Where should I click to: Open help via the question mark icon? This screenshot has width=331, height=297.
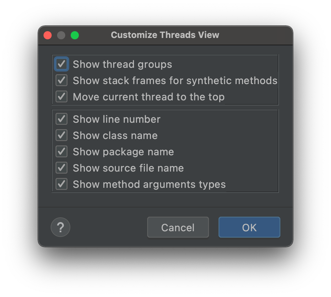point(60,227)
